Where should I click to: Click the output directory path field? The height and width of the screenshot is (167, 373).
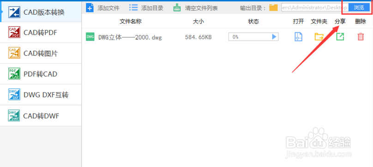pos(315,7)
